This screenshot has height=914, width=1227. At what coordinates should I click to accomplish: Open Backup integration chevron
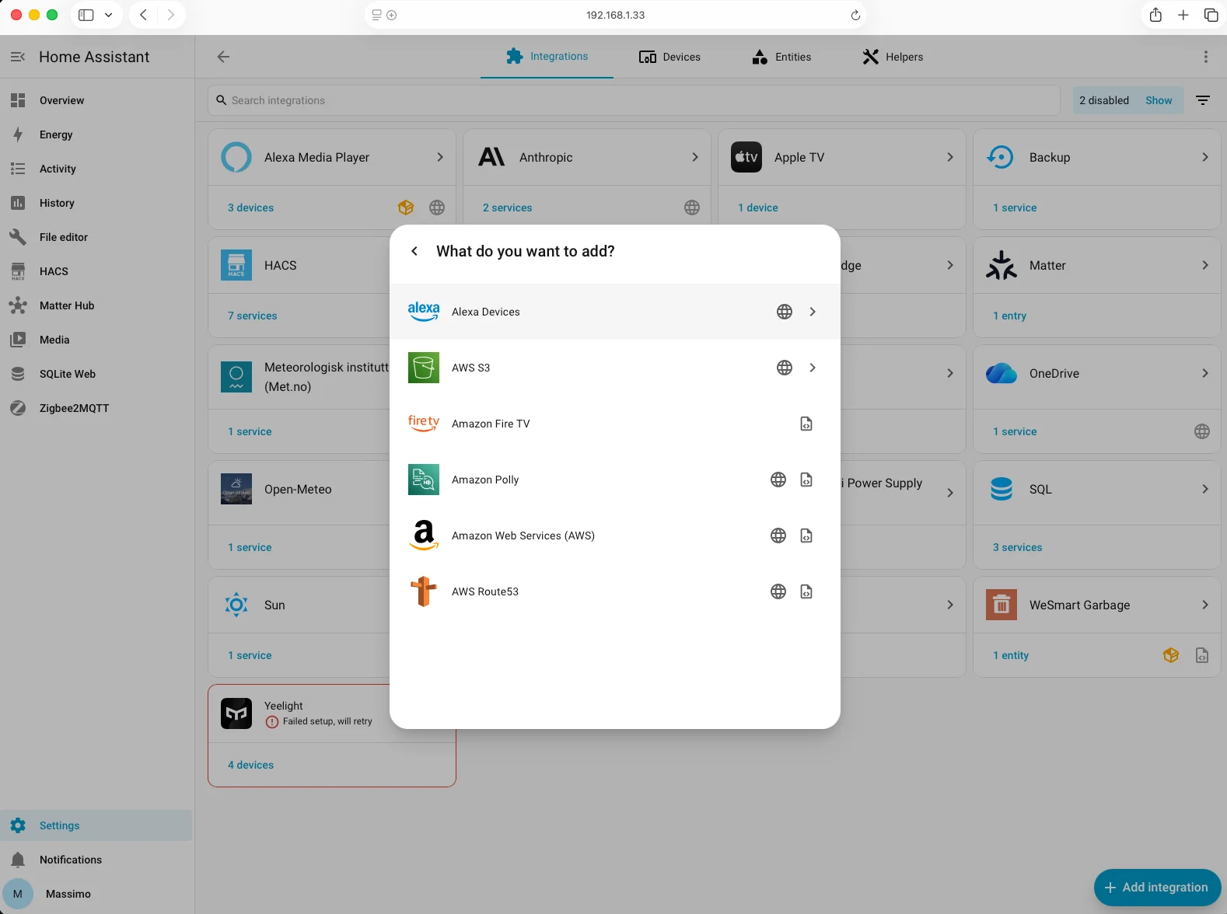coord(1205,157)
